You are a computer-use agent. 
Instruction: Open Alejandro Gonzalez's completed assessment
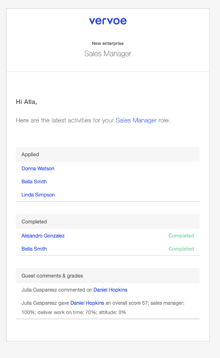[43, 236]
